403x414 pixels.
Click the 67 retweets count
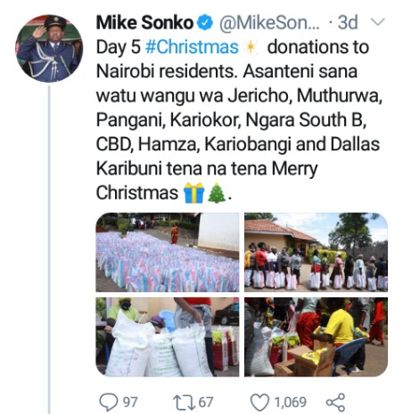point(206,402)
